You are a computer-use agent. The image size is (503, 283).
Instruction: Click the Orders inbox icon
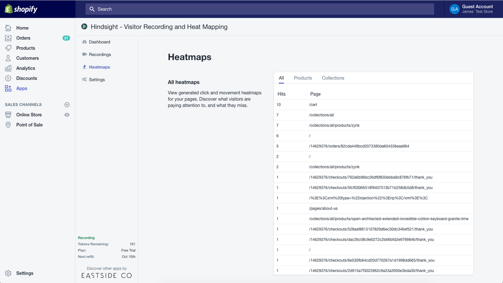(x=8, y=38)
